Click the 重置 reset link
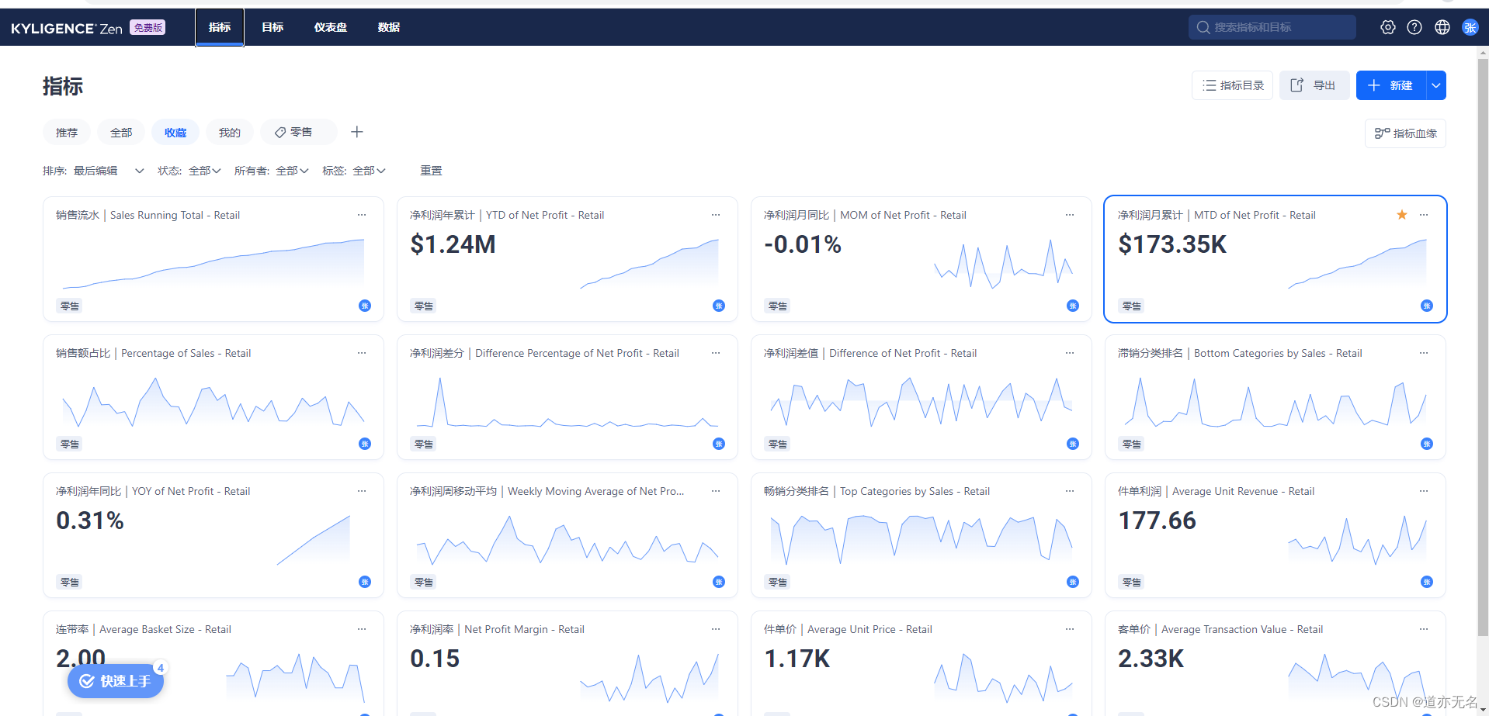Image resolution: width=1489 pixels, height=716 pixels. pos(431,171)
